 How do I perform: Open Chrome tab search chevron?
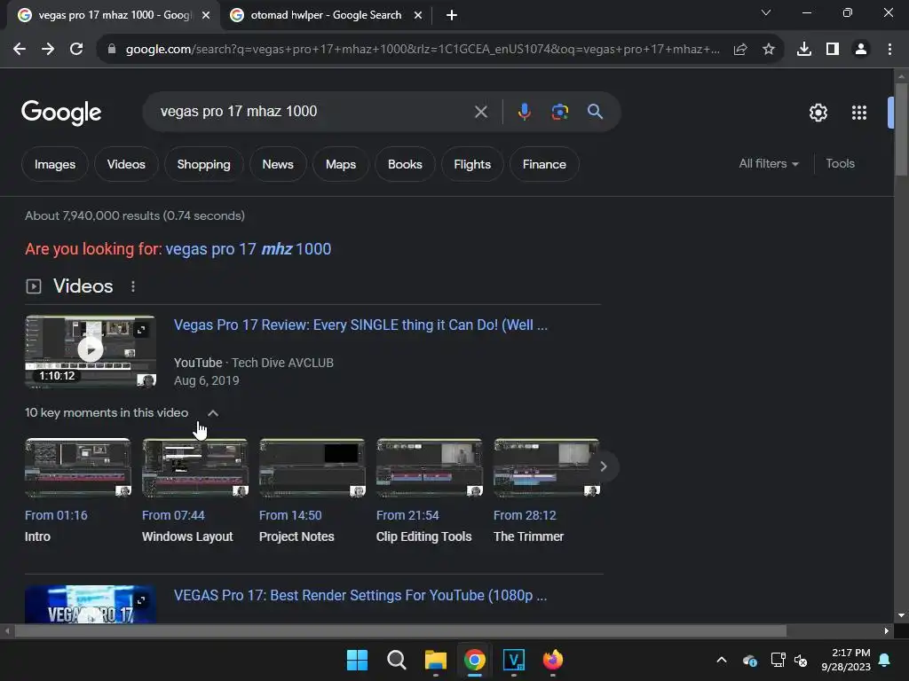pyautogui.click(x=766, y=12)
